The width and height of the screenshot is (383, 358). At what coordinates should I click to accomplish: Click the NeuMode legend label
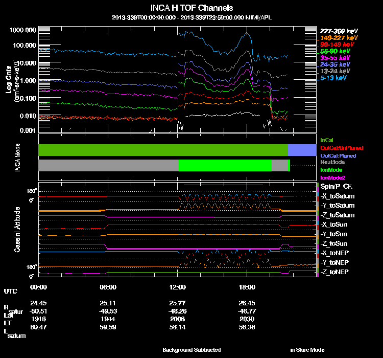[x=331, y=162]
